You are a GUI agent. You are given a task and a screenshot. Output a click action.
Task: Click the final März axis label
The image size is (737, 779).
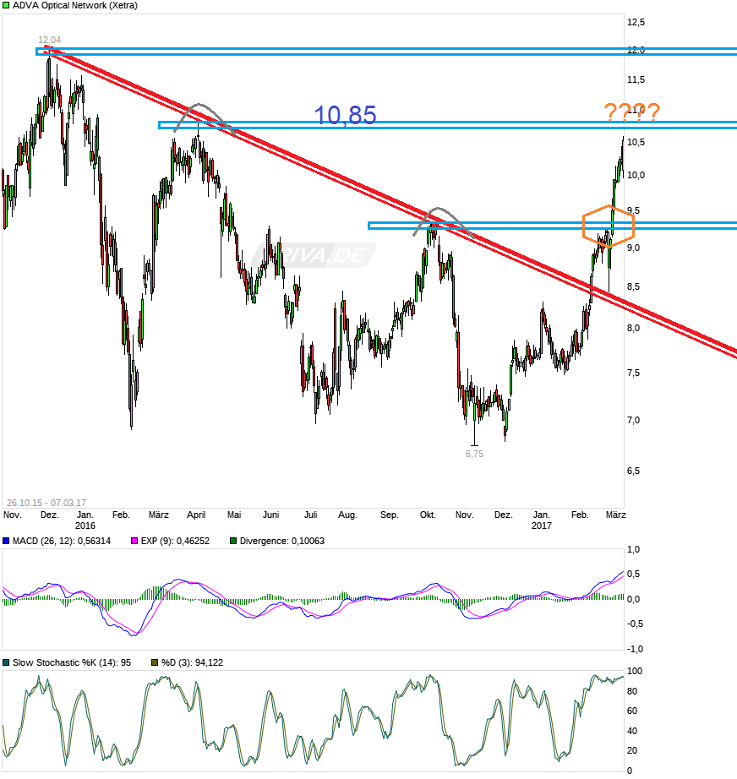click(x=616, y=515)
